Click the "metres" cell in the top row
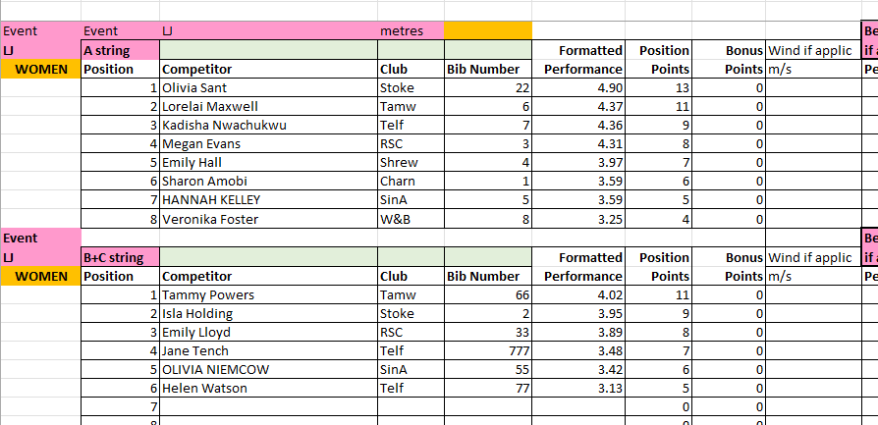 click(410, 30)
